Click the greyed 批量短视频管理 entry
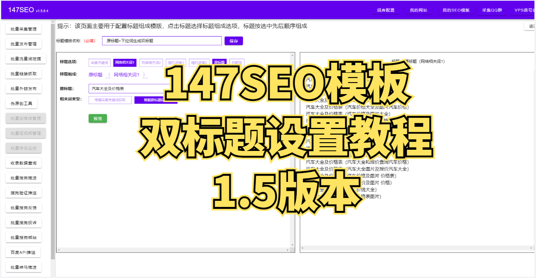 (26, 133)
